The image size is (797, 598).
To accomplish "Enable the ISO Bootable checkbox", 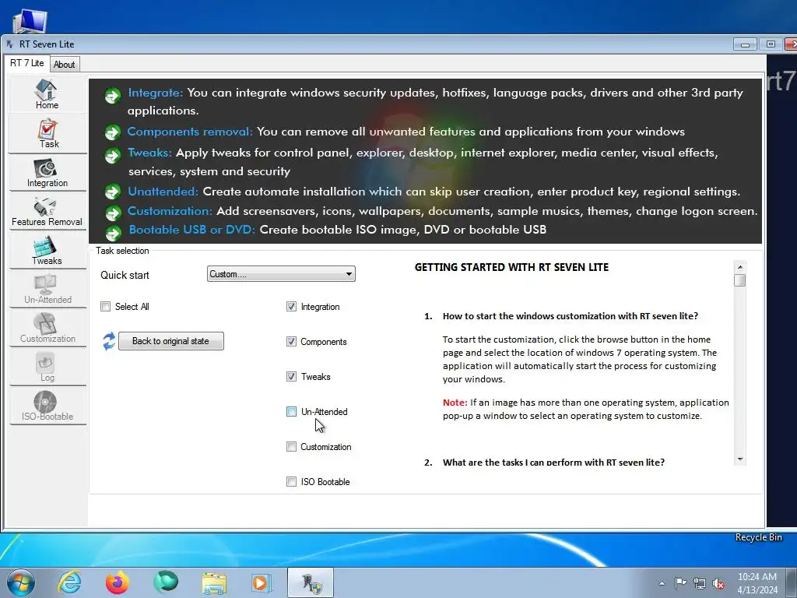I will [291, 482].
